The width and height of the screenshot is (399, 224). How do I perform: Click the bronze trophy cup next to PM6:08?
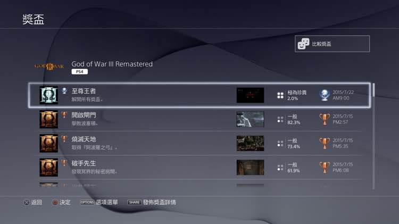[325, 167]
